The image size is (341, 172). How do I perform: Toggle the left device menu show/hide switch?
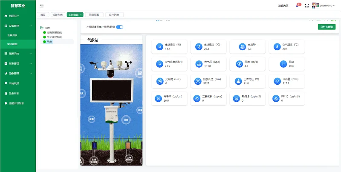119,27
